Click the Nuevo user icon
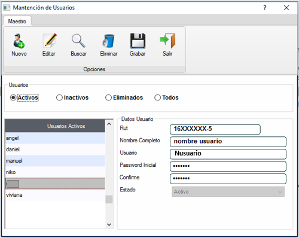299x238 pixels. (19, 41)
